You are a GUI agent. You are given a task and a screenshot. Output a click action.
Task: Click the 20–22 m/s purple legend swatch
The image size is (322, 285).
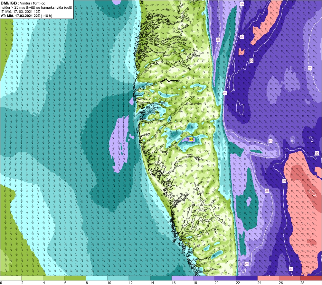pyautogui.click(x=225, y=278)
